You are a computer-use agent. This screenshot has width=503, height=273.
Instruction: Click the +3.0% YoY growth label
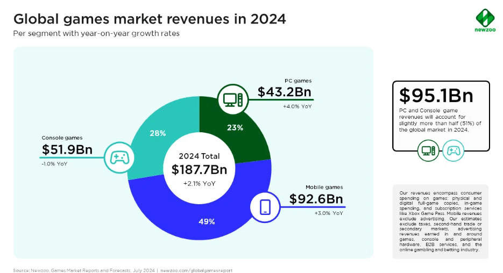[328, 213]
